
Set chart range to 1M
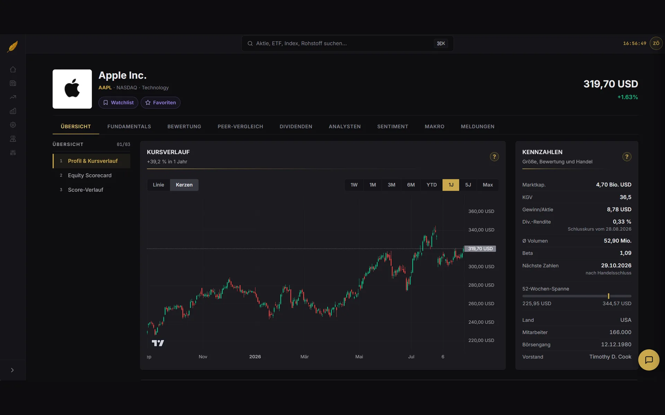(x=373, y=185)
